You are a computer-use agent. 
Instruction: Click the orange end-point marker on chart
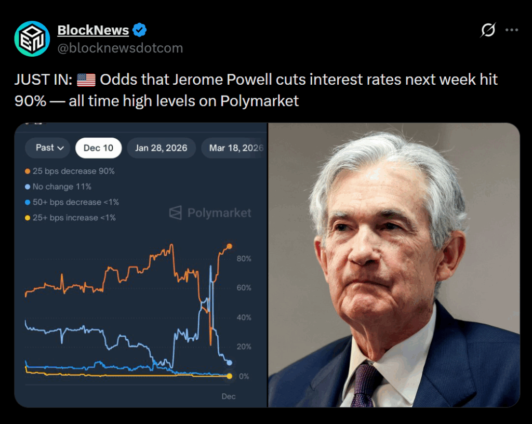pyautogui.click(x=230, y=246)
